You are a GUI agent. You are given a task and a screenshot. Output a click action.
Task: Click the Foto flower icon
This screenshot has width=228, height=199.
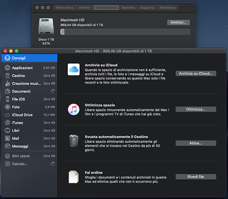coord(7,107)
